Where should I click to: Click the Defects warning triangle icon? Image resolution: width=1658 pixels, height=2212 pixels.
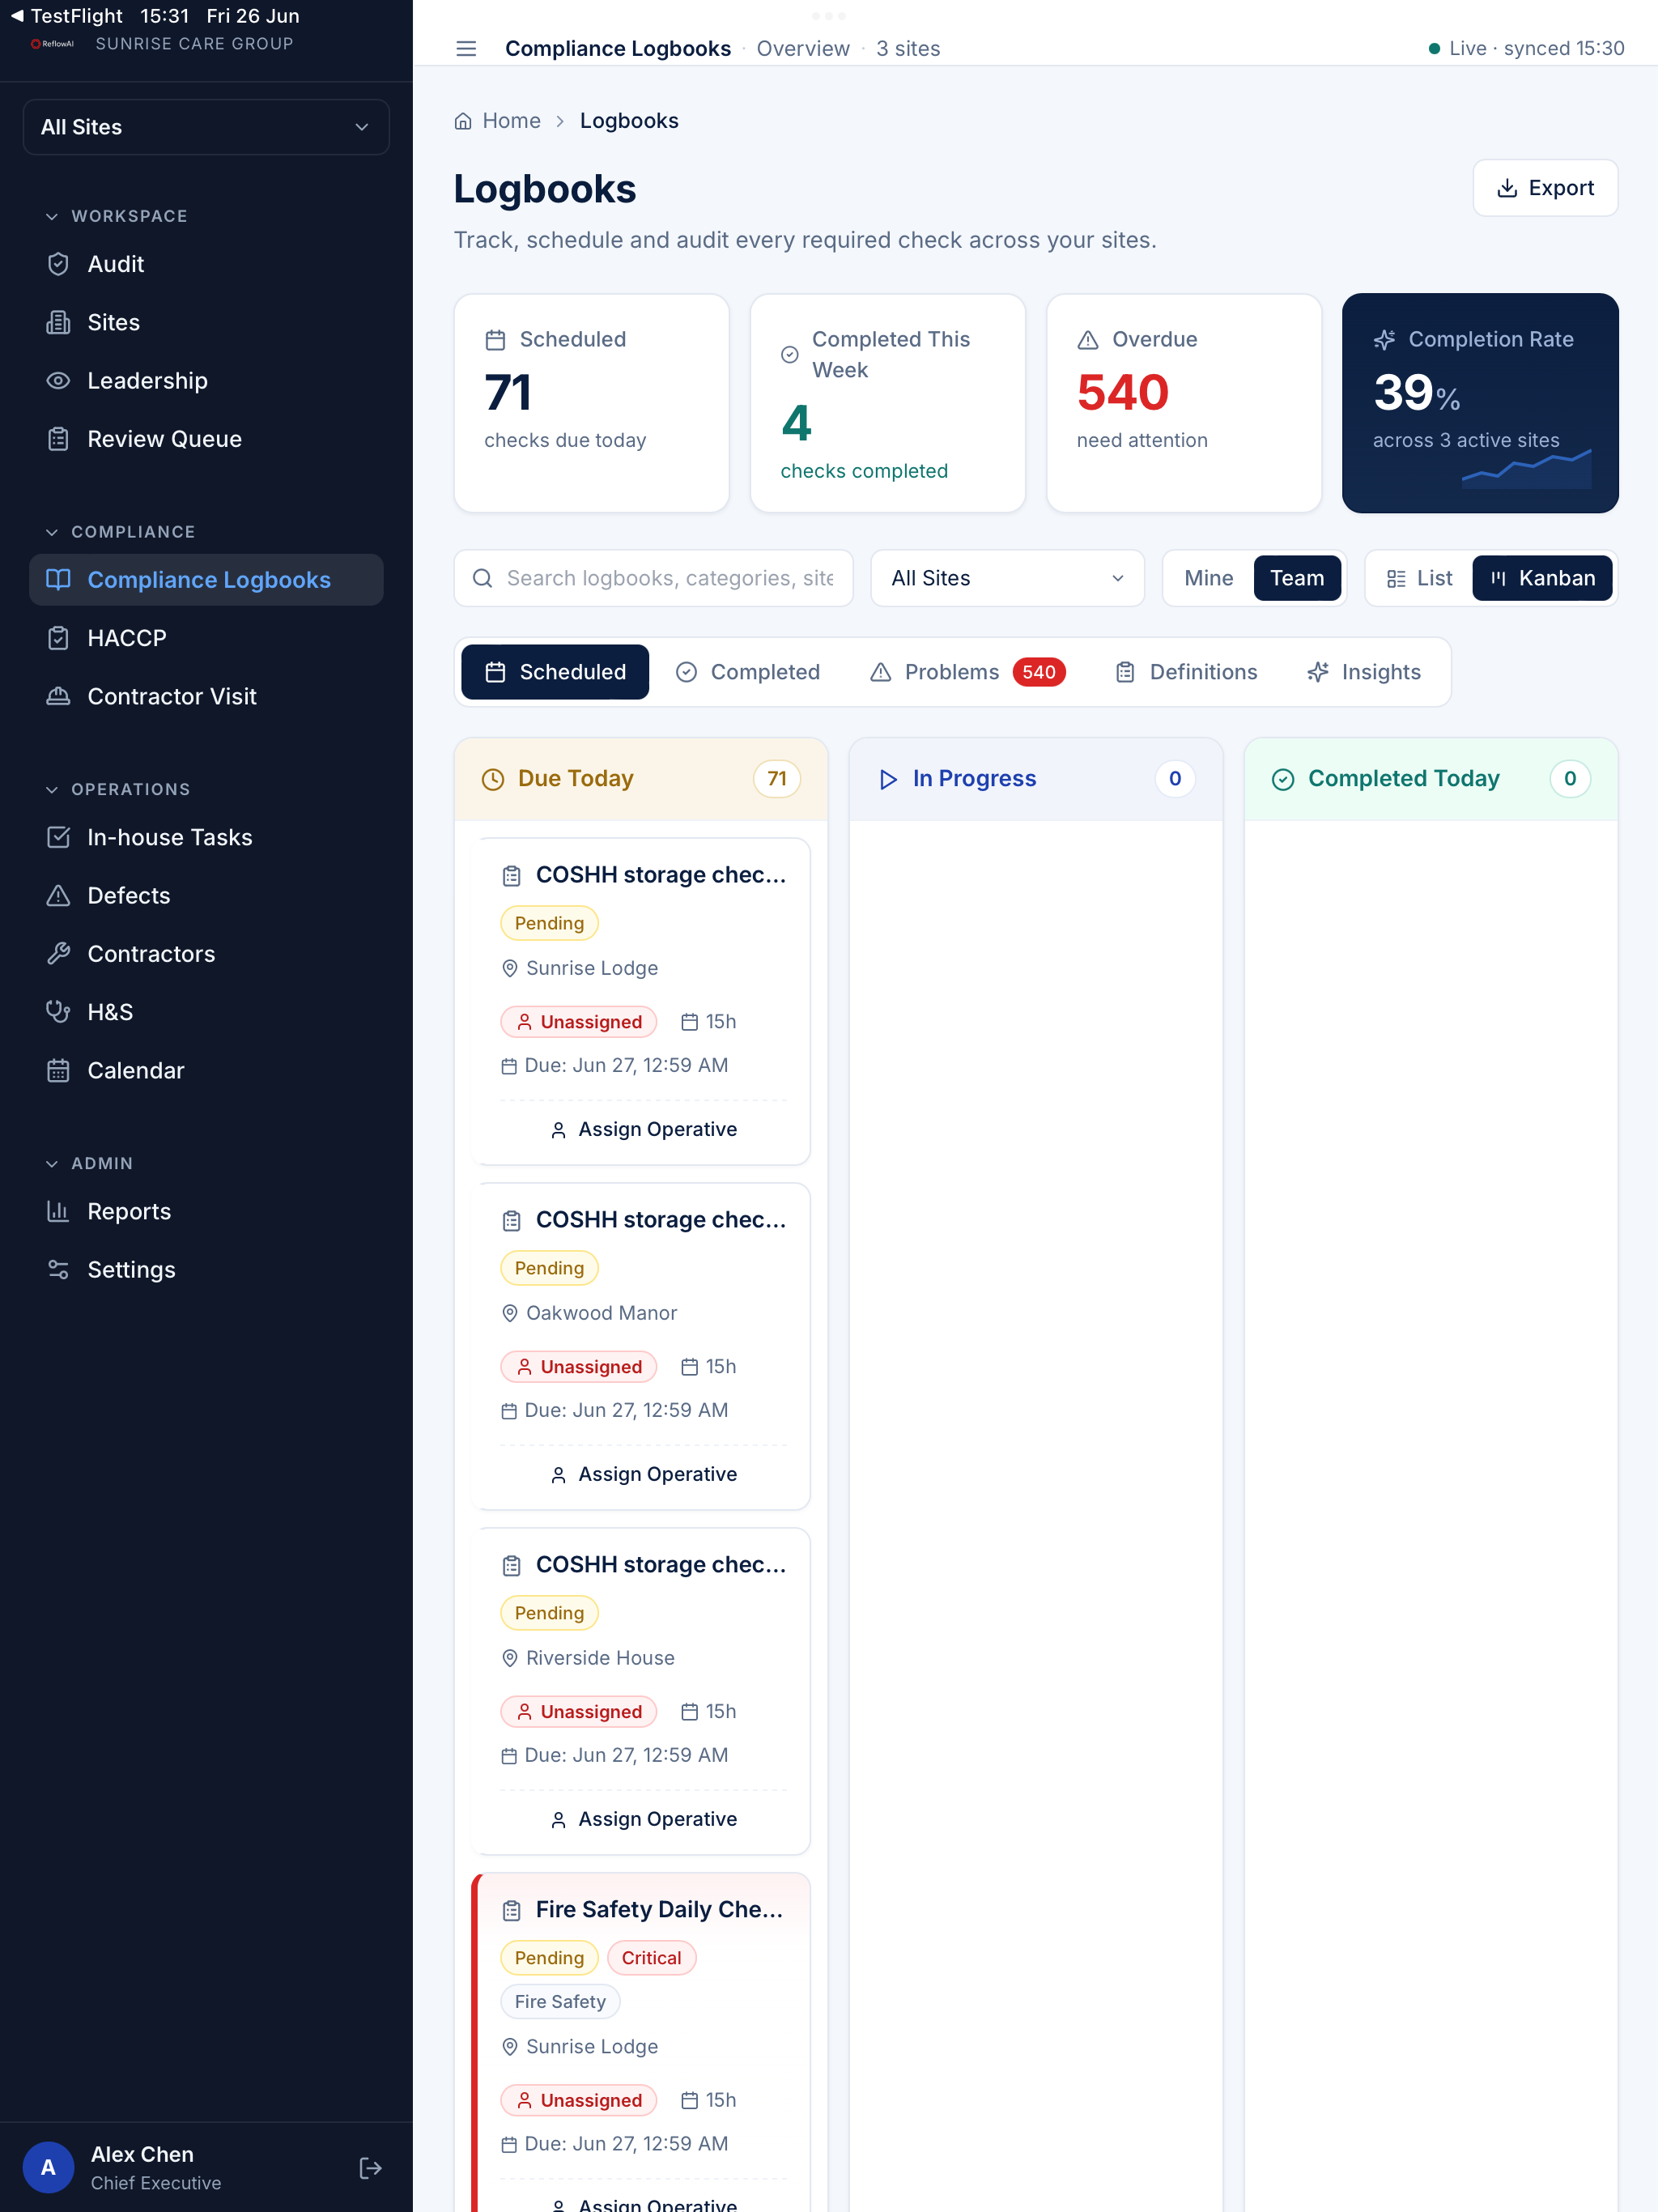coord(58,895)
